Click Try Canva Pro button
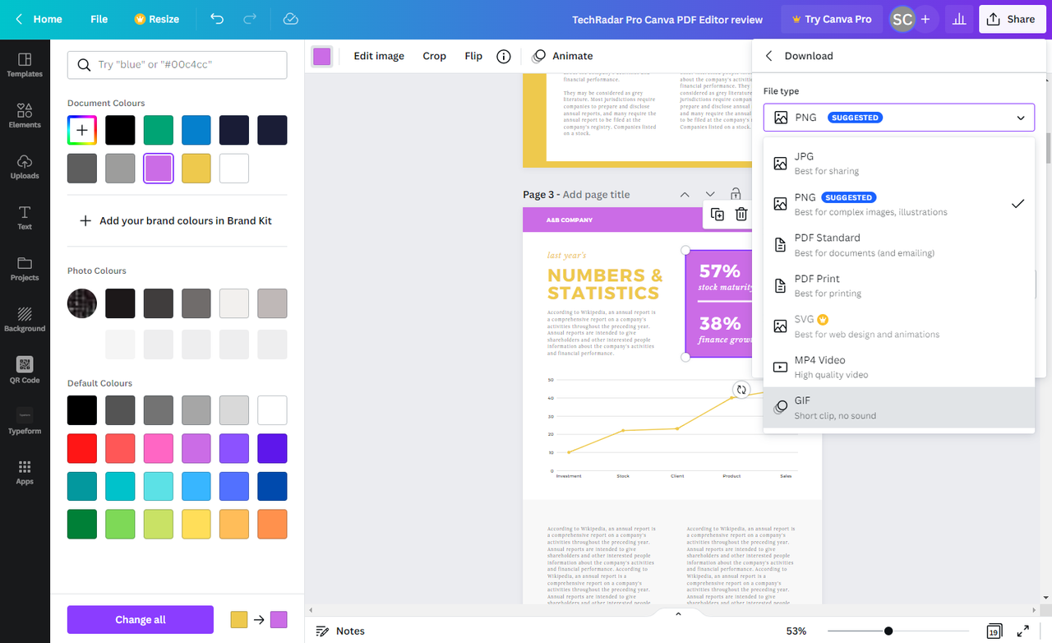The width and height of the screenshot is (1052, 643). point(831,19)
